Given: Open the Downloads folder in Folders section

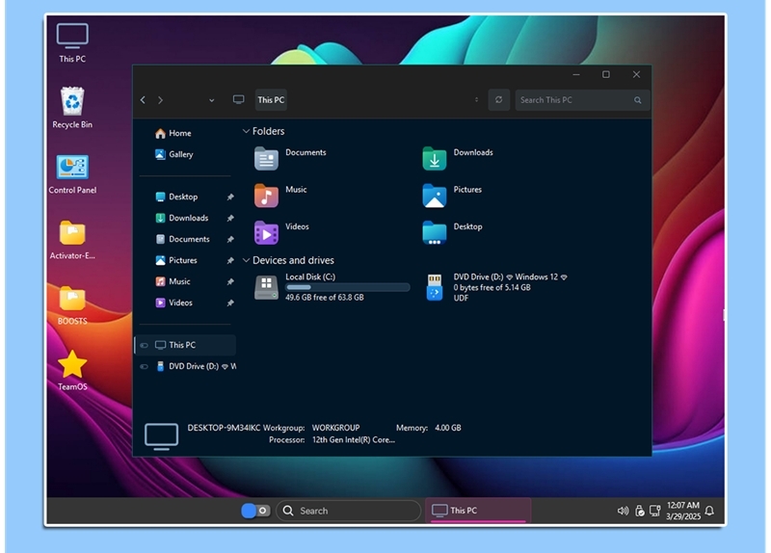Looking at the screenshot, I should (x=435, y=159).
